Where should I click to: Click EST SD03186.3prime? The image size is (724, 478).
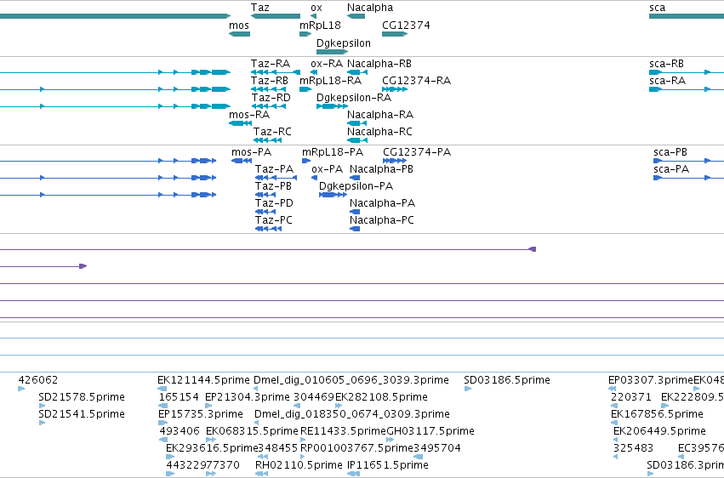pyautogui.click(x=685, y=465)
